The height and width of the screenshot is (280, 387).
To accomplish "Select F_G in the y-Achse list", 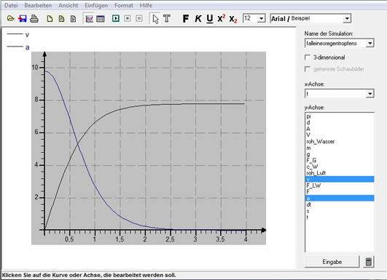I will [340, 160].
